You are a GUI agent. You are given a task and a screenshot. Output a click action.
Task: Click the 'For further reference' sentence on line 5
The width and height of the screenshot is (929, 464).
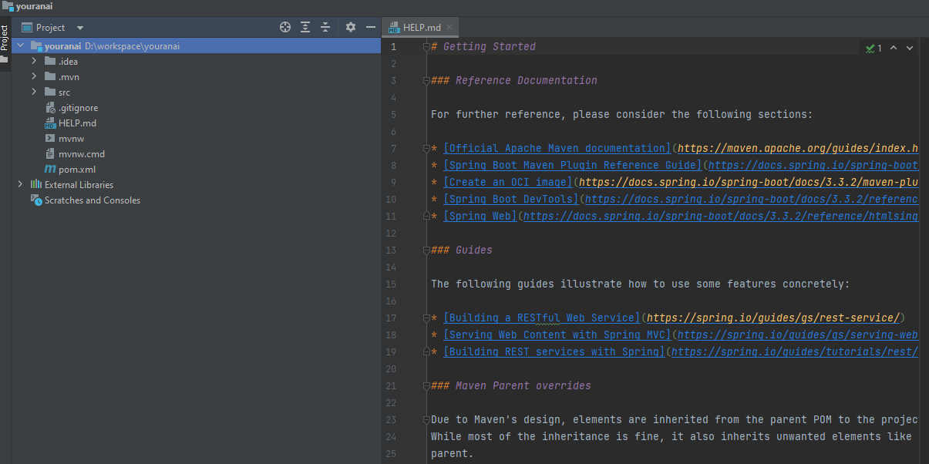pos(622,115)
